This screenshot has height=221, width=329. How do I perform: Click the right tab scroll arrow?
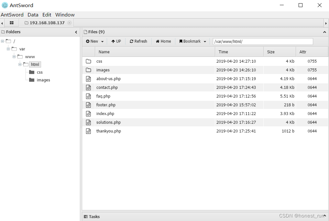[x=326, y=23]
